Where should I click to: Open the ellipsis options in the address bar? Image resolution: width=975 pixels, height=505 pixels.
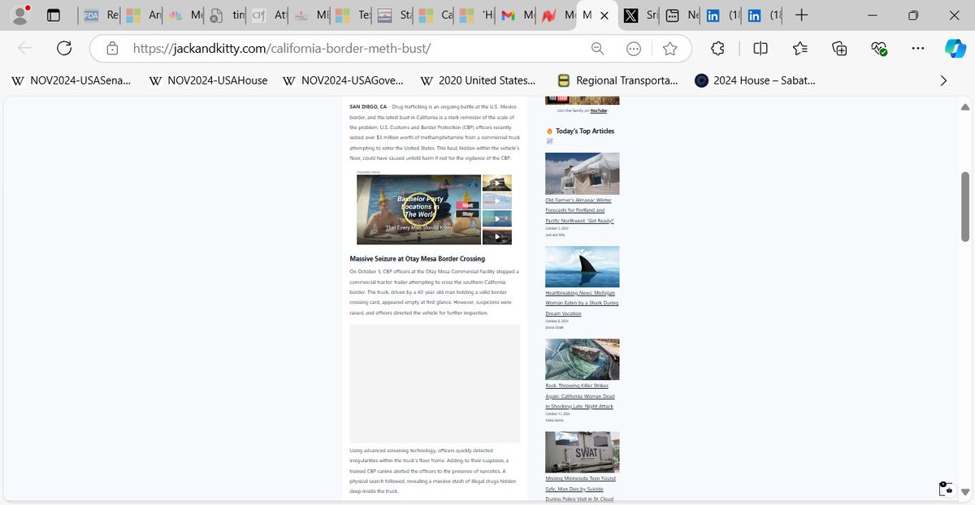click(x=634, y=49)
